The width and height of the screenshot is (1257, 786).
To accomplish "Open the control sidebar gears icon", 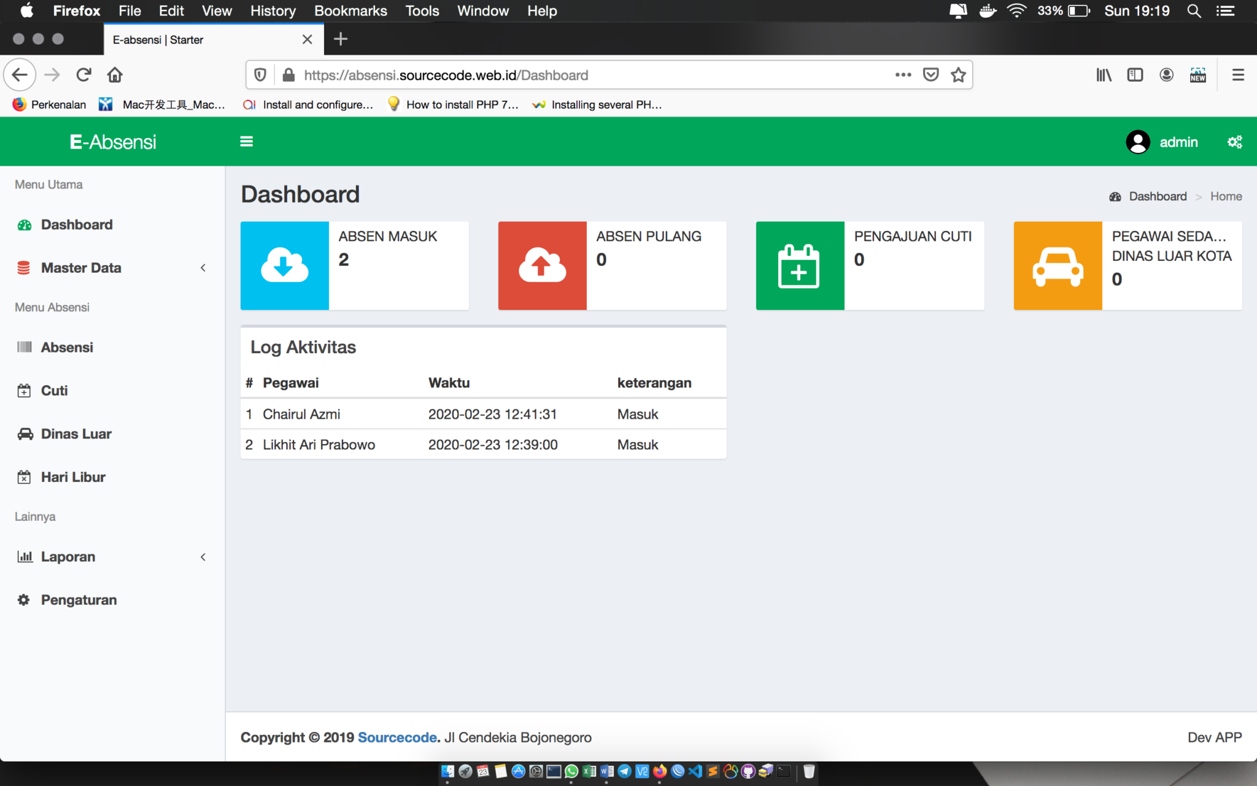I will [x=1234, y=142].
